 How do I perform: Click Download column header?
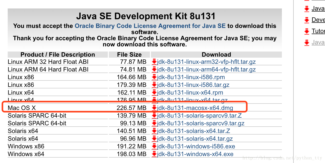216,55
